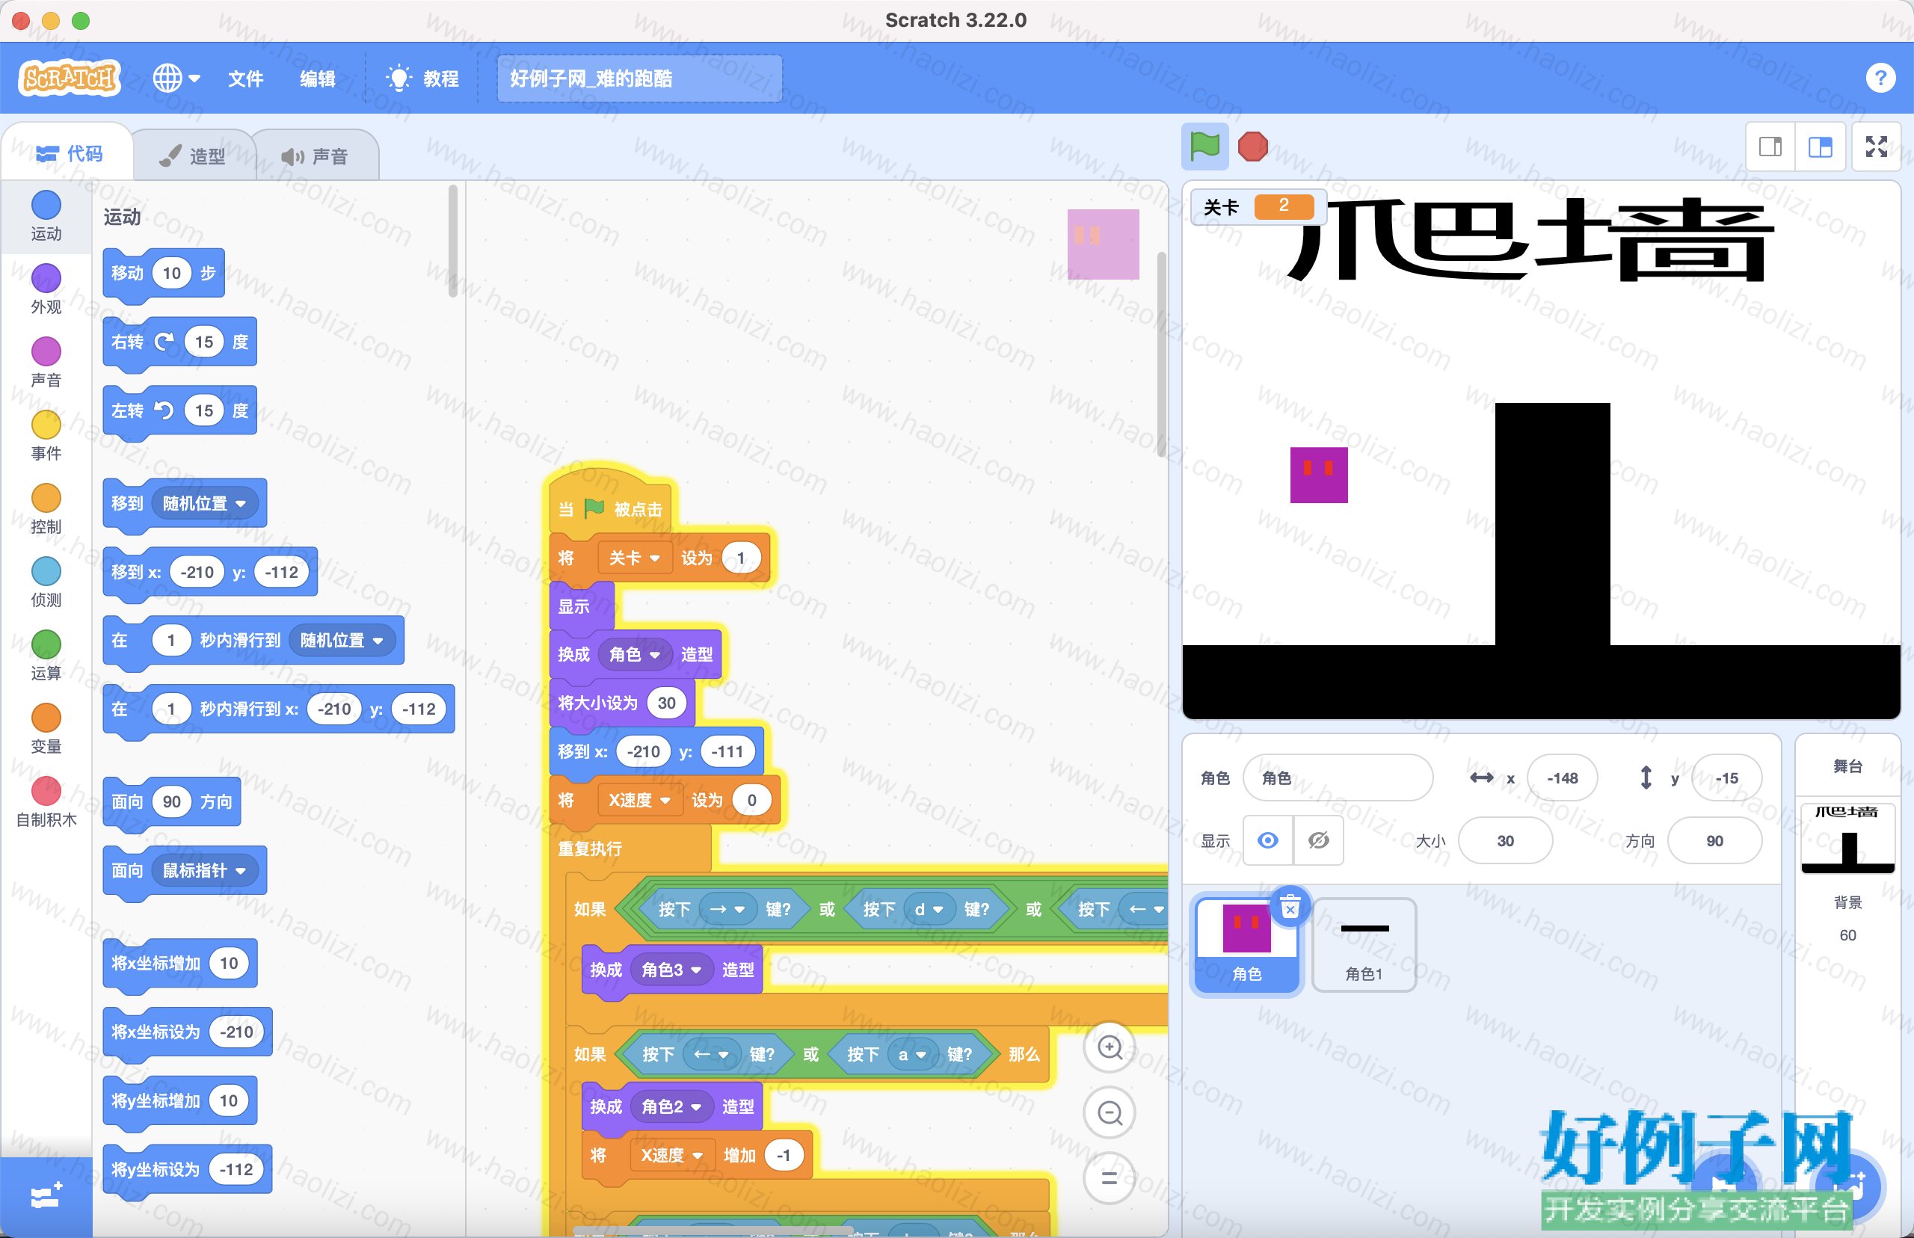Select the stage backdrop thumbnail
1914x1238 pixels.
1847,839
